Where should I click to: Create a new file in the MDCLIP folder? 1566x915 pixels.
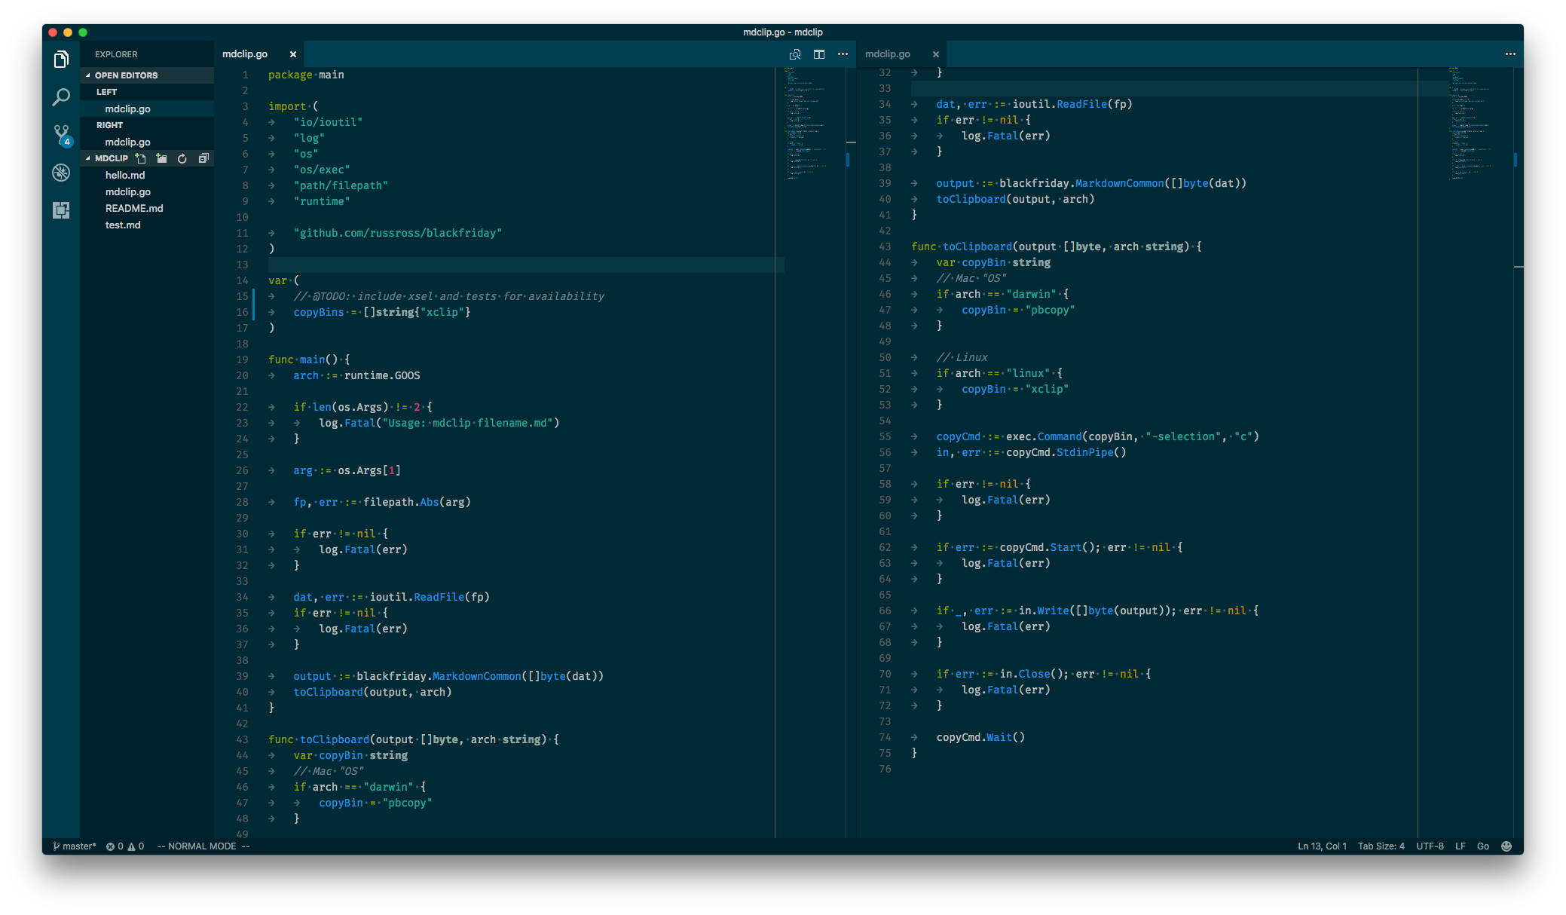click(x=141, y=158)
